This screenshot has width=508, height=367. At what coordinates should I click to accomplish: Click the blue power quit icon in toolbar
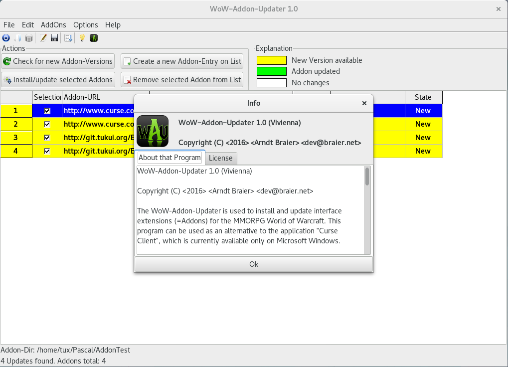6,38
